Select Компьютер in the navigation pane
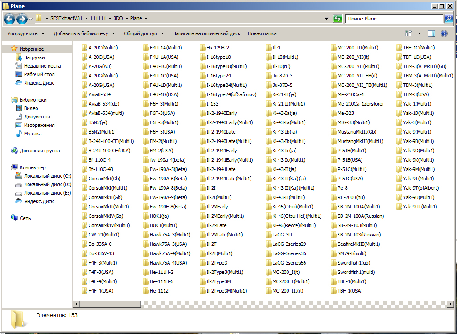 33,167
